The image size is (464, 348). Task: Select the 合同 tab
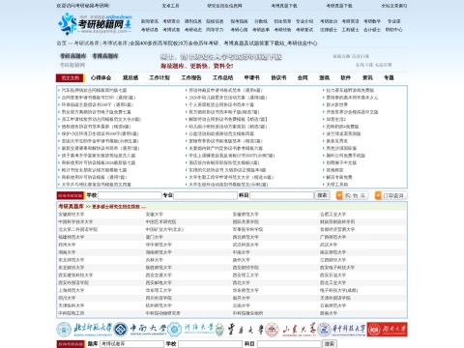pyautogui.click(x=303, y=77)
